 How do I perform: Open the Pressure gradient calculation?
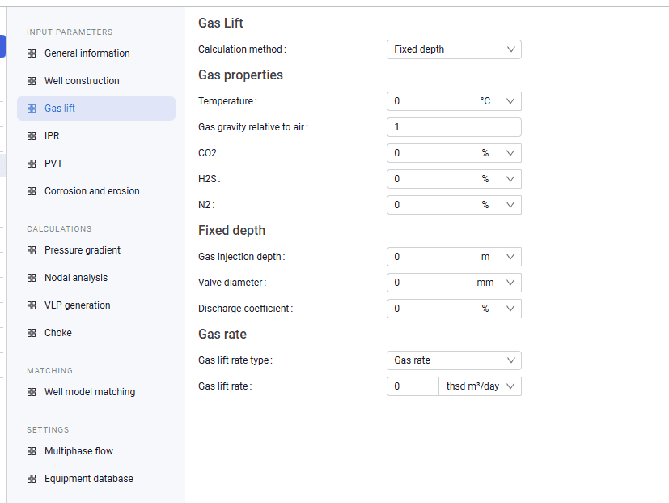pos(96,250)
